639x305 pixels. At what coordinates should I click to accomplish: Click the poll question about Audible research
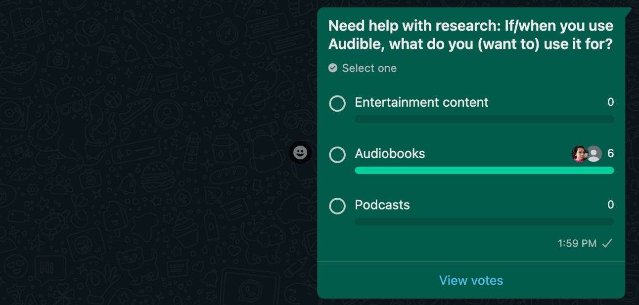470,35
